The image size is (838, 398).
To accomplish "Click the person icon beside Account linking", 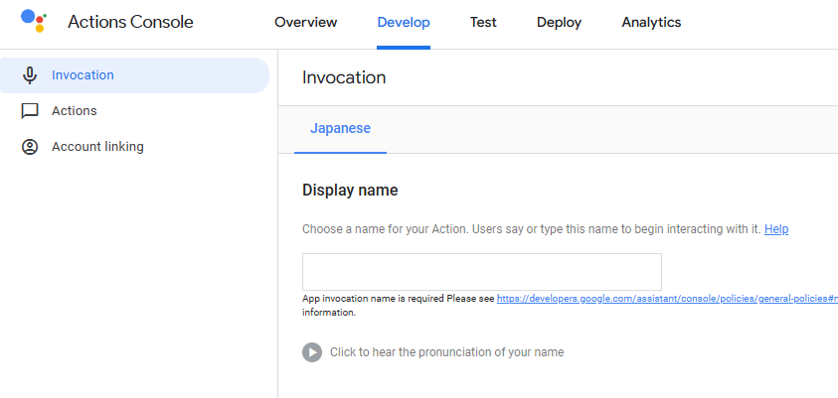I will tap(30, 147).
